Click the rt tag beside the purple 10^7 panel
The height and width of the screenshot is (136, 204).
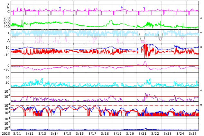pos(201,90)
